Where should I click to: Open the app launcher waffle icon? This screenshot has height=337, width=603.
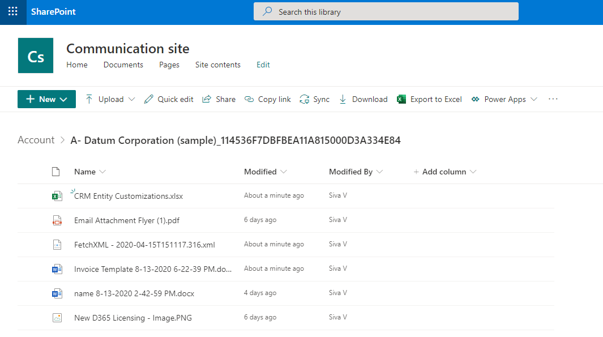[12, 11]
